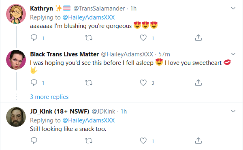Image resolution: width=243 pixels, height=150 pixels.
Task: Open JD_Kink's bearded avatar profile
Action: 16,117
